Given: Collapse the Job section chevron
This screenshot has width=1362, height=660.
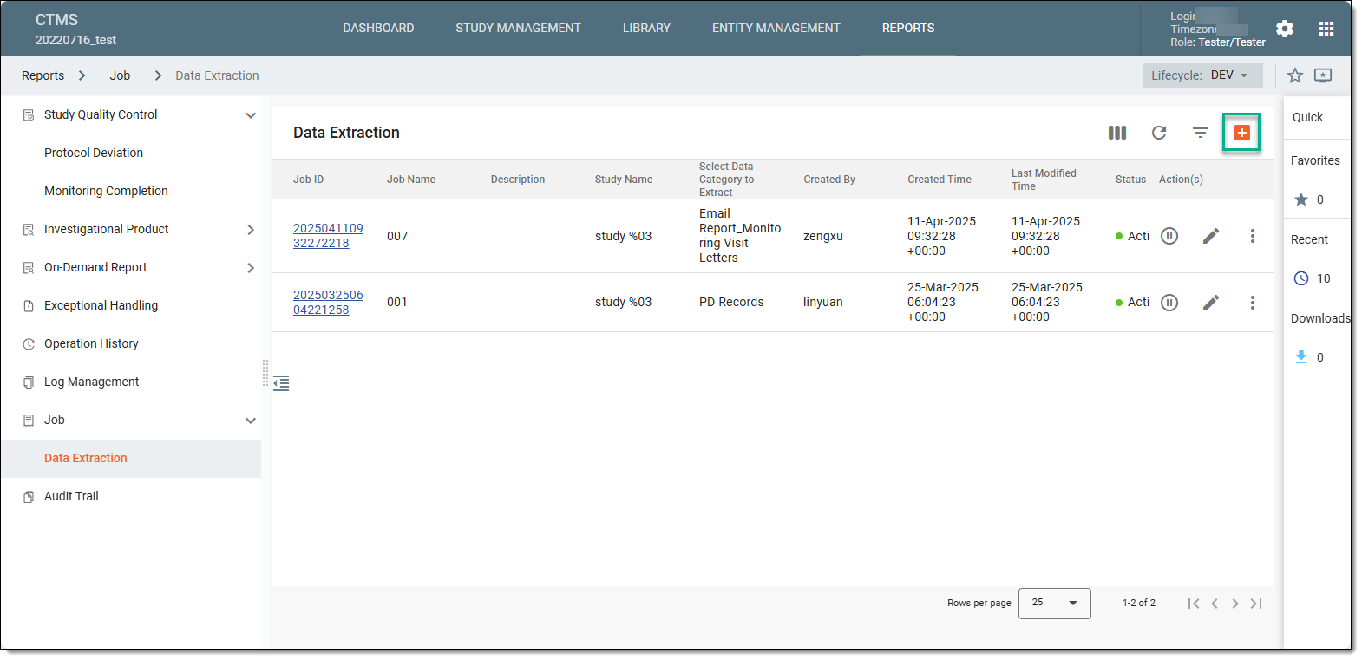Looking at the screenshot, I should [x=251, y=421].
